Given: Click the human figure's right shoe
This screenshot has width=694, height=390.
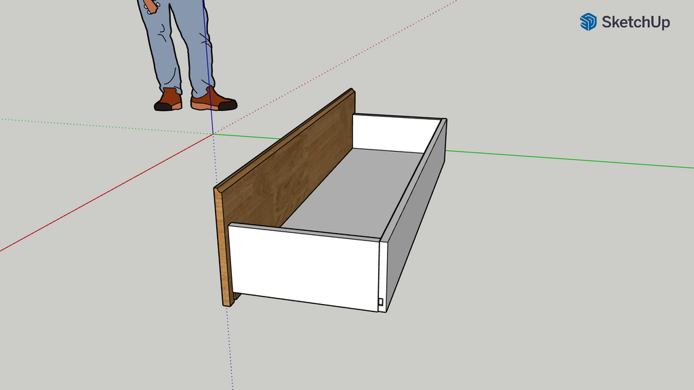Looking at the screenshot, I should (214, 100).
